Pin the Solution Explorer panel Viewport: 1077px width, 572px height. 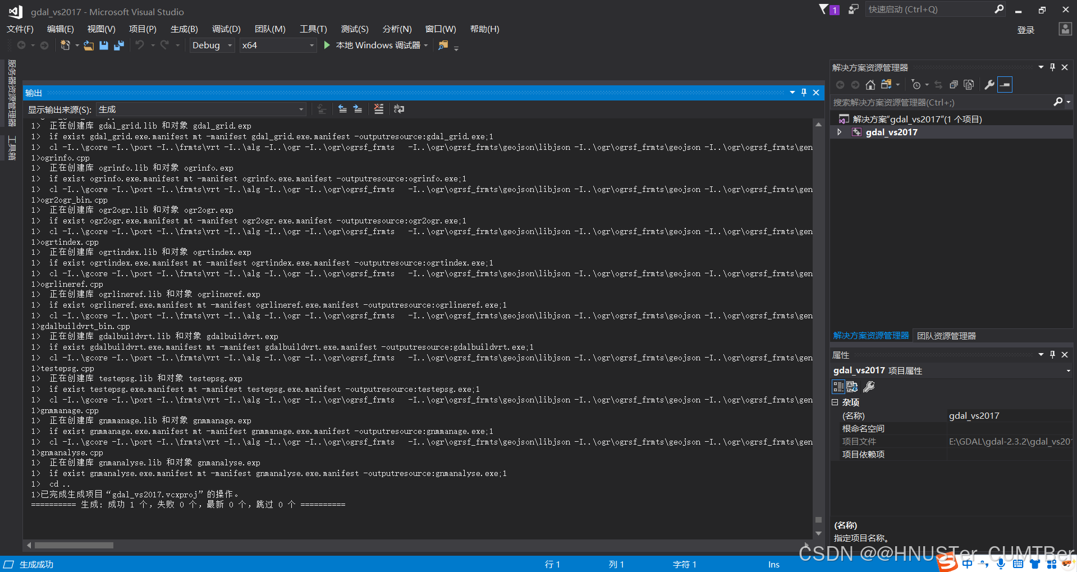click(1052, 67)
